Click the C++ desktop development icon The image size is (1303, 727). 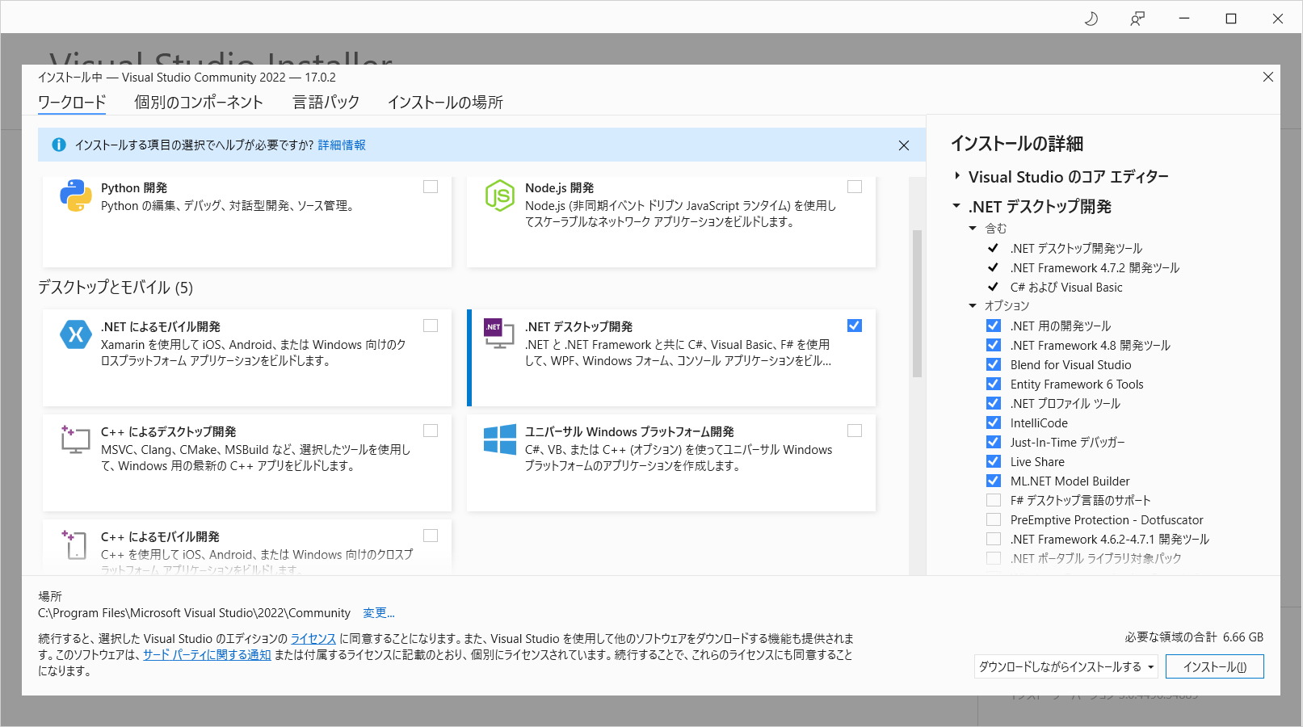pos(75,439)
